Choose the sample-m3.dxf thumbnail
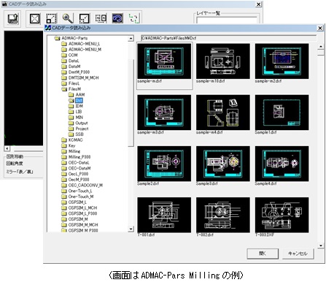This screenshot has width=326, height=285. coord(164,113)
